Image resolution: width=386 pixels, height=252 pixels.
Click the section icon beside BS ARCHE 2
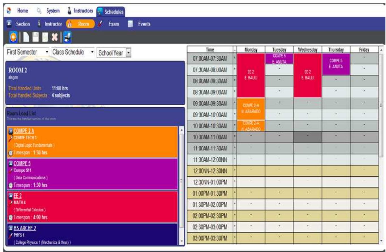pyautogui.click(x=11, y=228)
